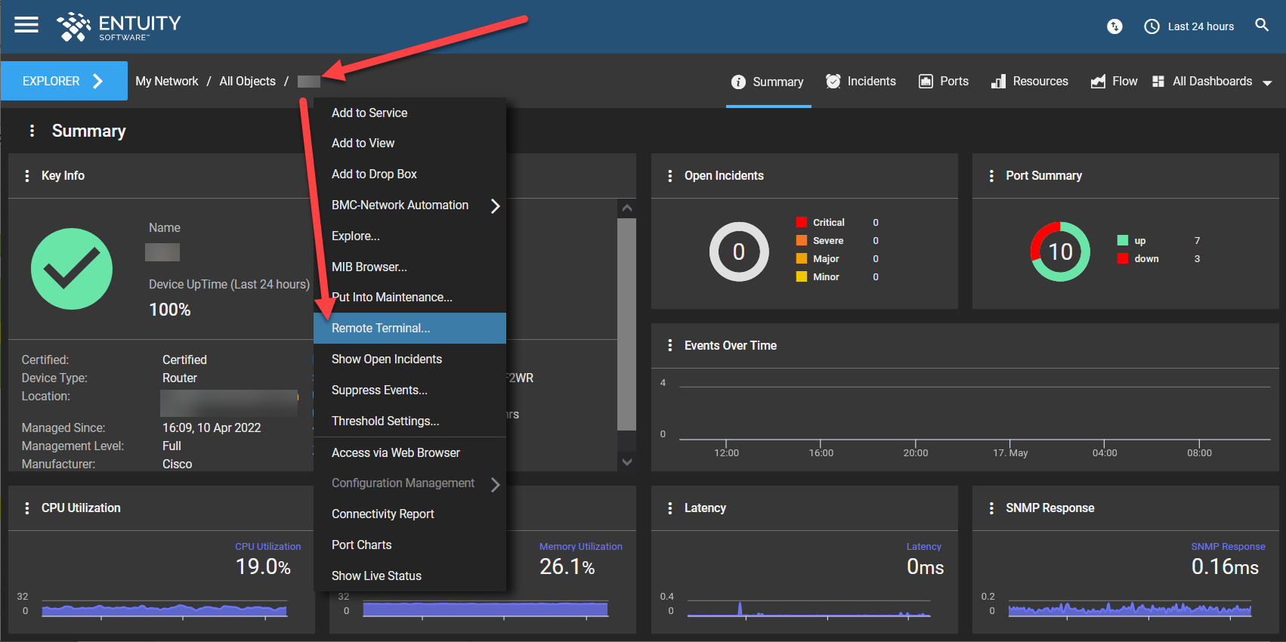Open the Open Incidents panel options menu
This screenshot has height=642, width=1286.
coord(670,175)
